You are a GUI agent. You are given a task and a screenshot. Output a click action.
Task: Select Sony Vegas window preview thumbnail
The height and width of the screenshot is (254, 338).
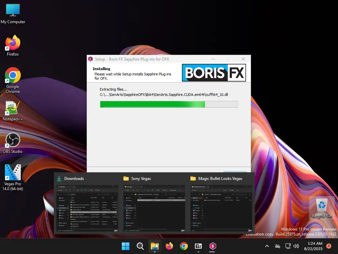(x=154, y=208)
